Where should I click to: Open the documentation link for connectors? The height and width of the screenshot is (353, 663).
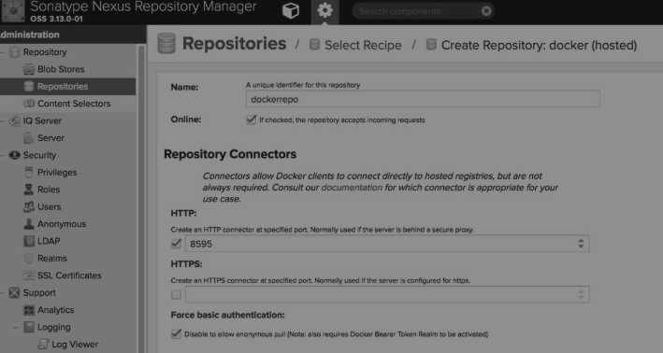tap(352, 188)
